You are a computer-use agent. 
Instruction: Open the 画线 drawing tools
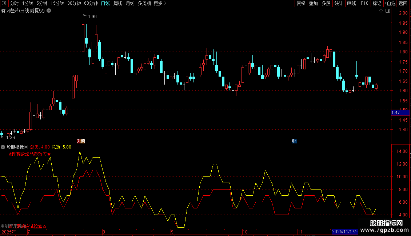coord(351,3)
